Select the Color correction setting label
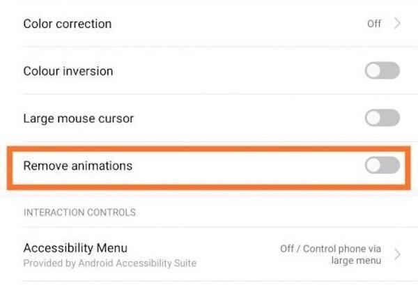 (x=68, y=24)
